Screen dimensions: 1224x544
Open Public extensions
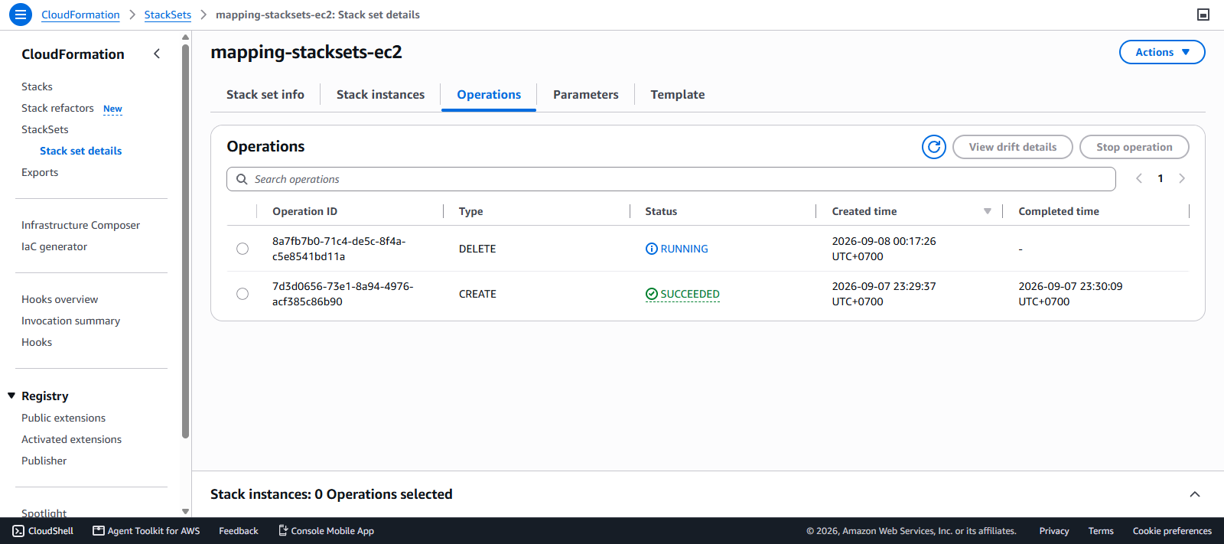pos(63,418)
